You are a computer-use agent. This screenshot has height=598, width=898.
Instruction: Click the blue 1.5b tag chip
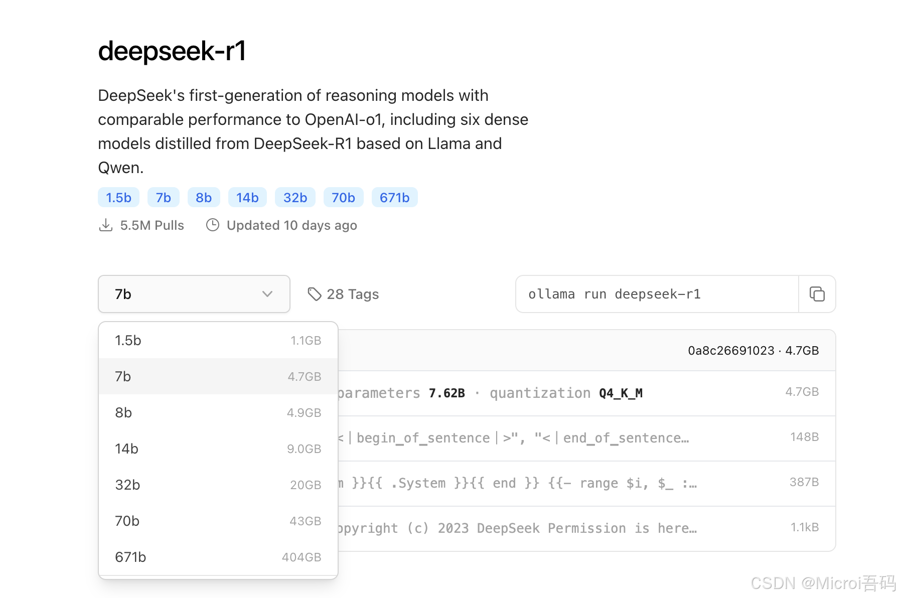point(118,197)
